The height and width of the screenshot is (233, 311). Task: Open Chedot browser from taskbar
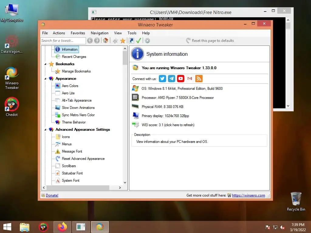pos(43,227)
